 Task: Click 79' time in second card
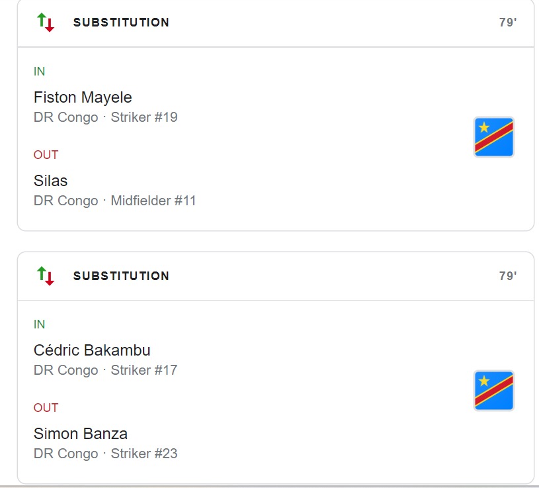507,276
